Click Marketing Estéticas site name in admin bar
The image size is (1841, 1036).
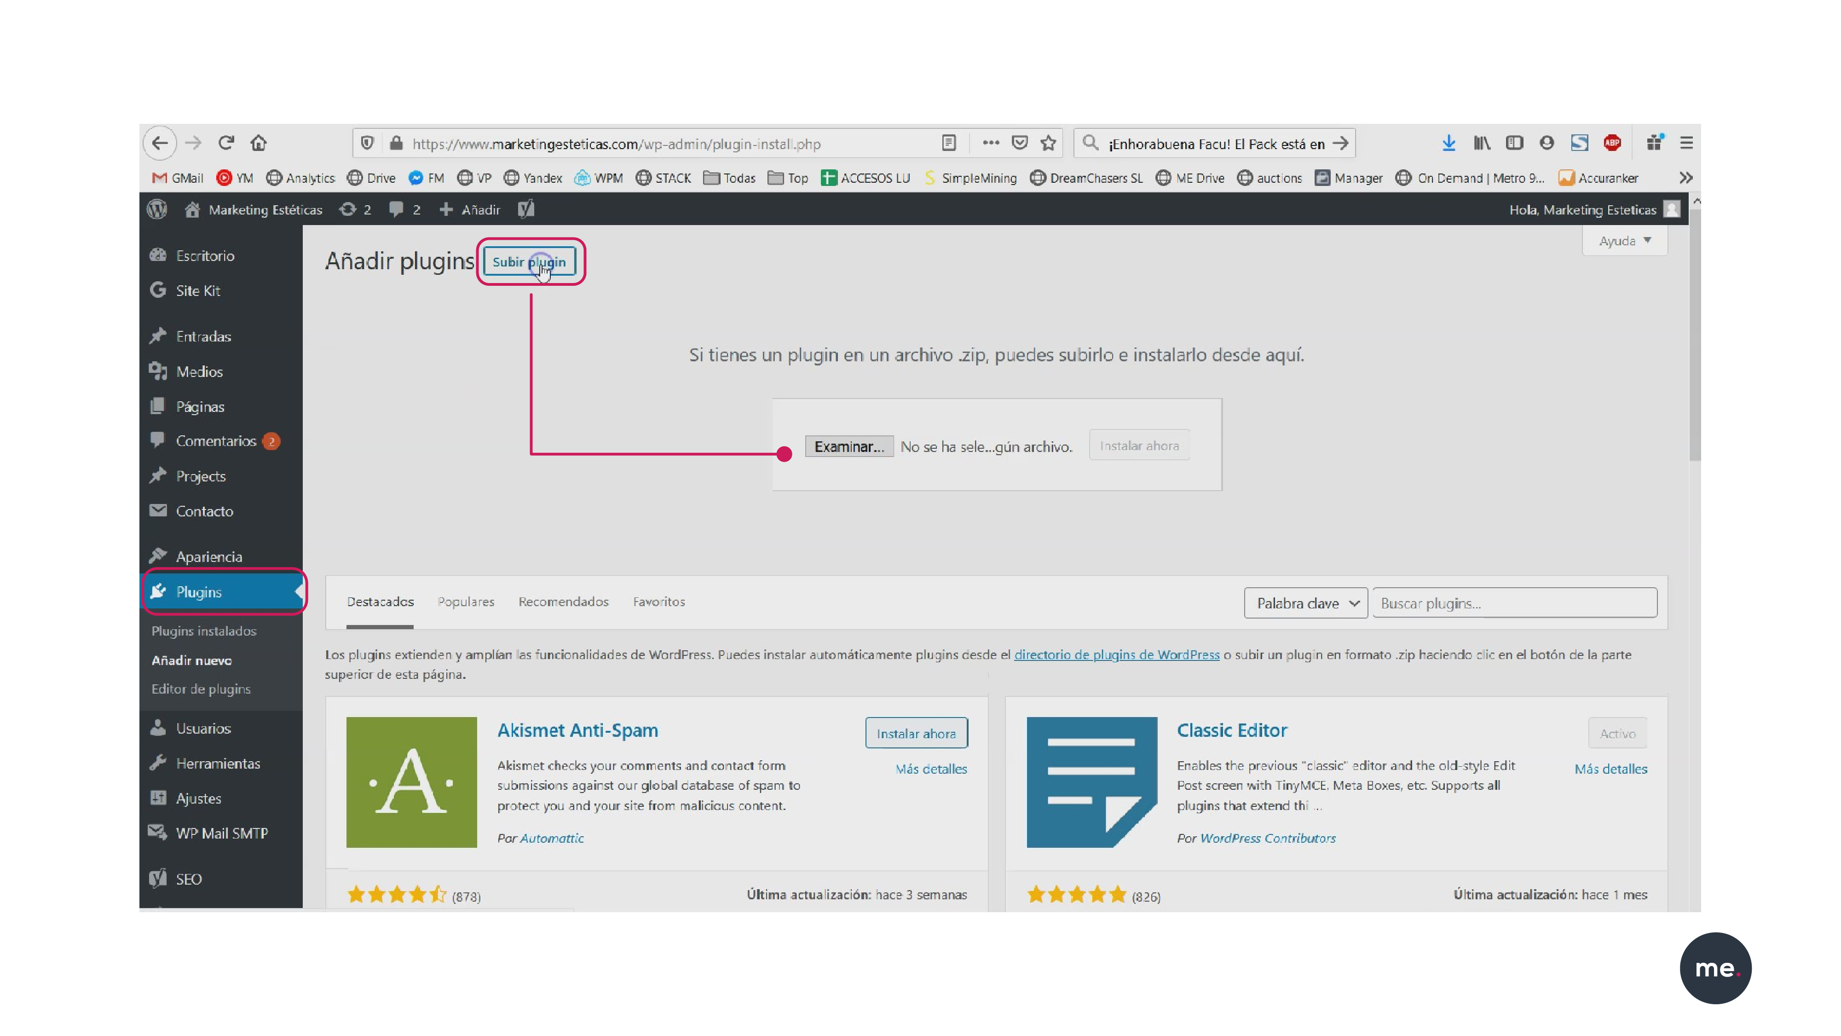tap(254, 209)
